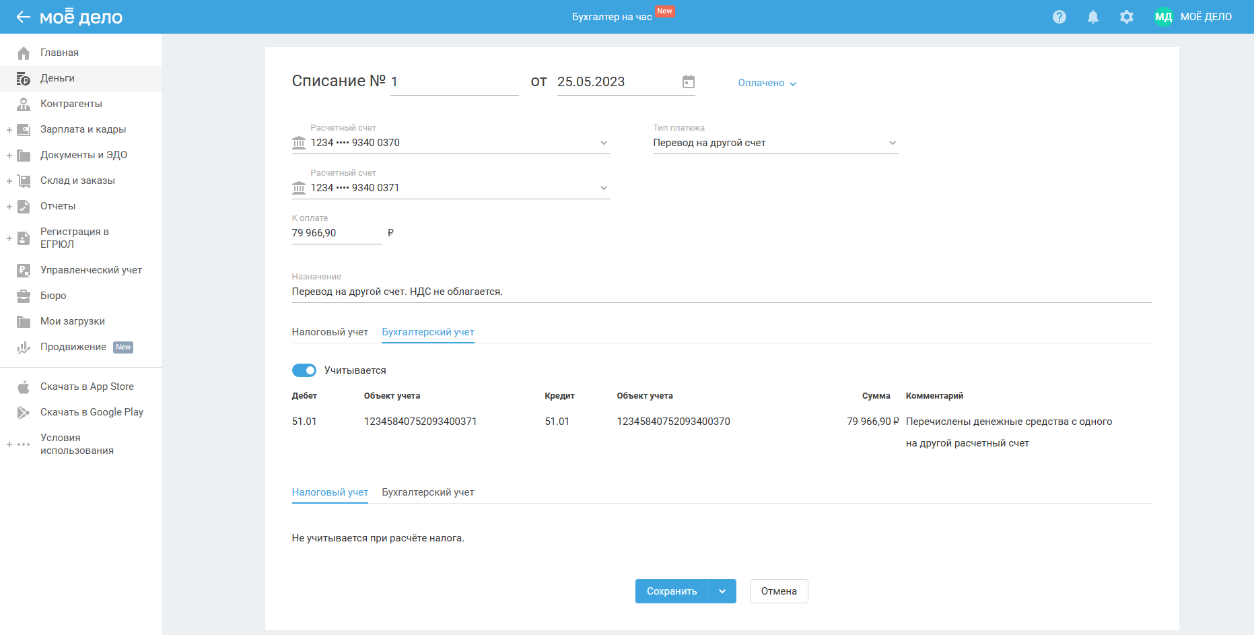Open the Оплачено status dropdown
Viewport: 1254px width, 635px height.
(767, 83)
